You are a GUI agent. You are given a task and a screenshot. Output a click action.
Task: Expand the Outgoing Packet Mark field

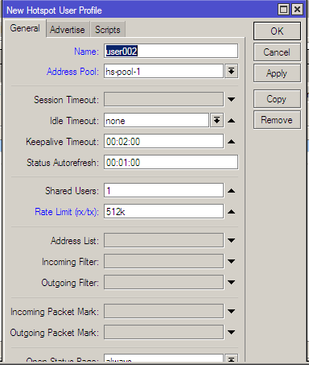tap(231, 332)
